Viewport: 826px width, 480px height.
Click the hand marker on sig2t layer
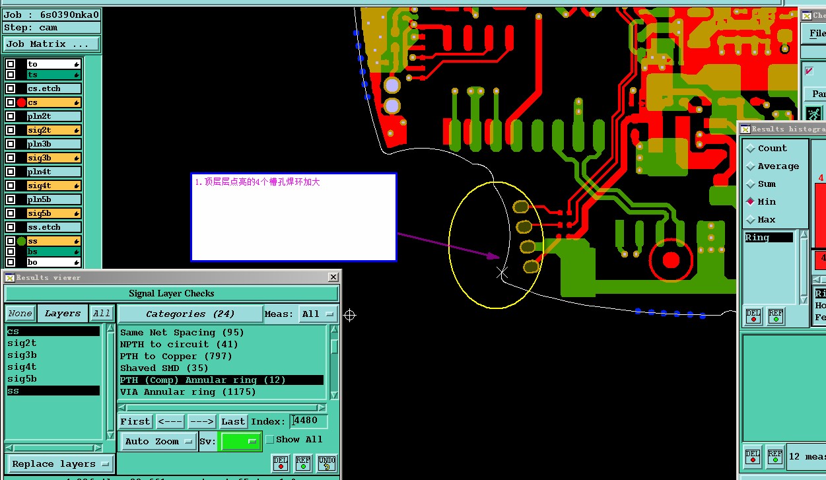click(x=77, y=130)
